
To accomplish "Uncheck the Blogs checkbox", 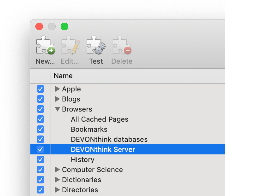I will [x=40, y=99].
